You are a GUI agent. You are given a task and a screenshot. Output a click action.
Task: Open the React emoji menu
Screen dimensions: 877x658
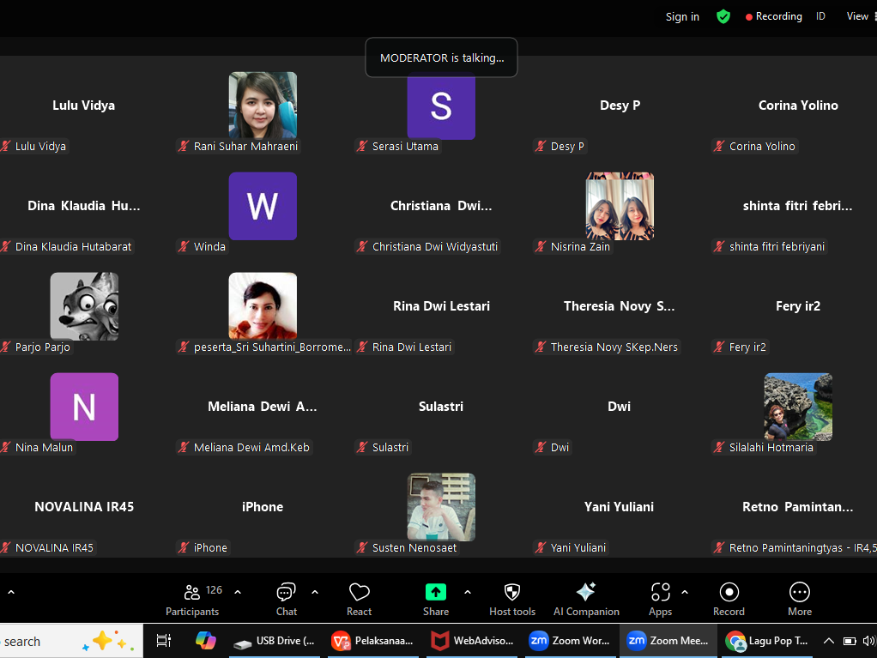(x=359, y=599)
